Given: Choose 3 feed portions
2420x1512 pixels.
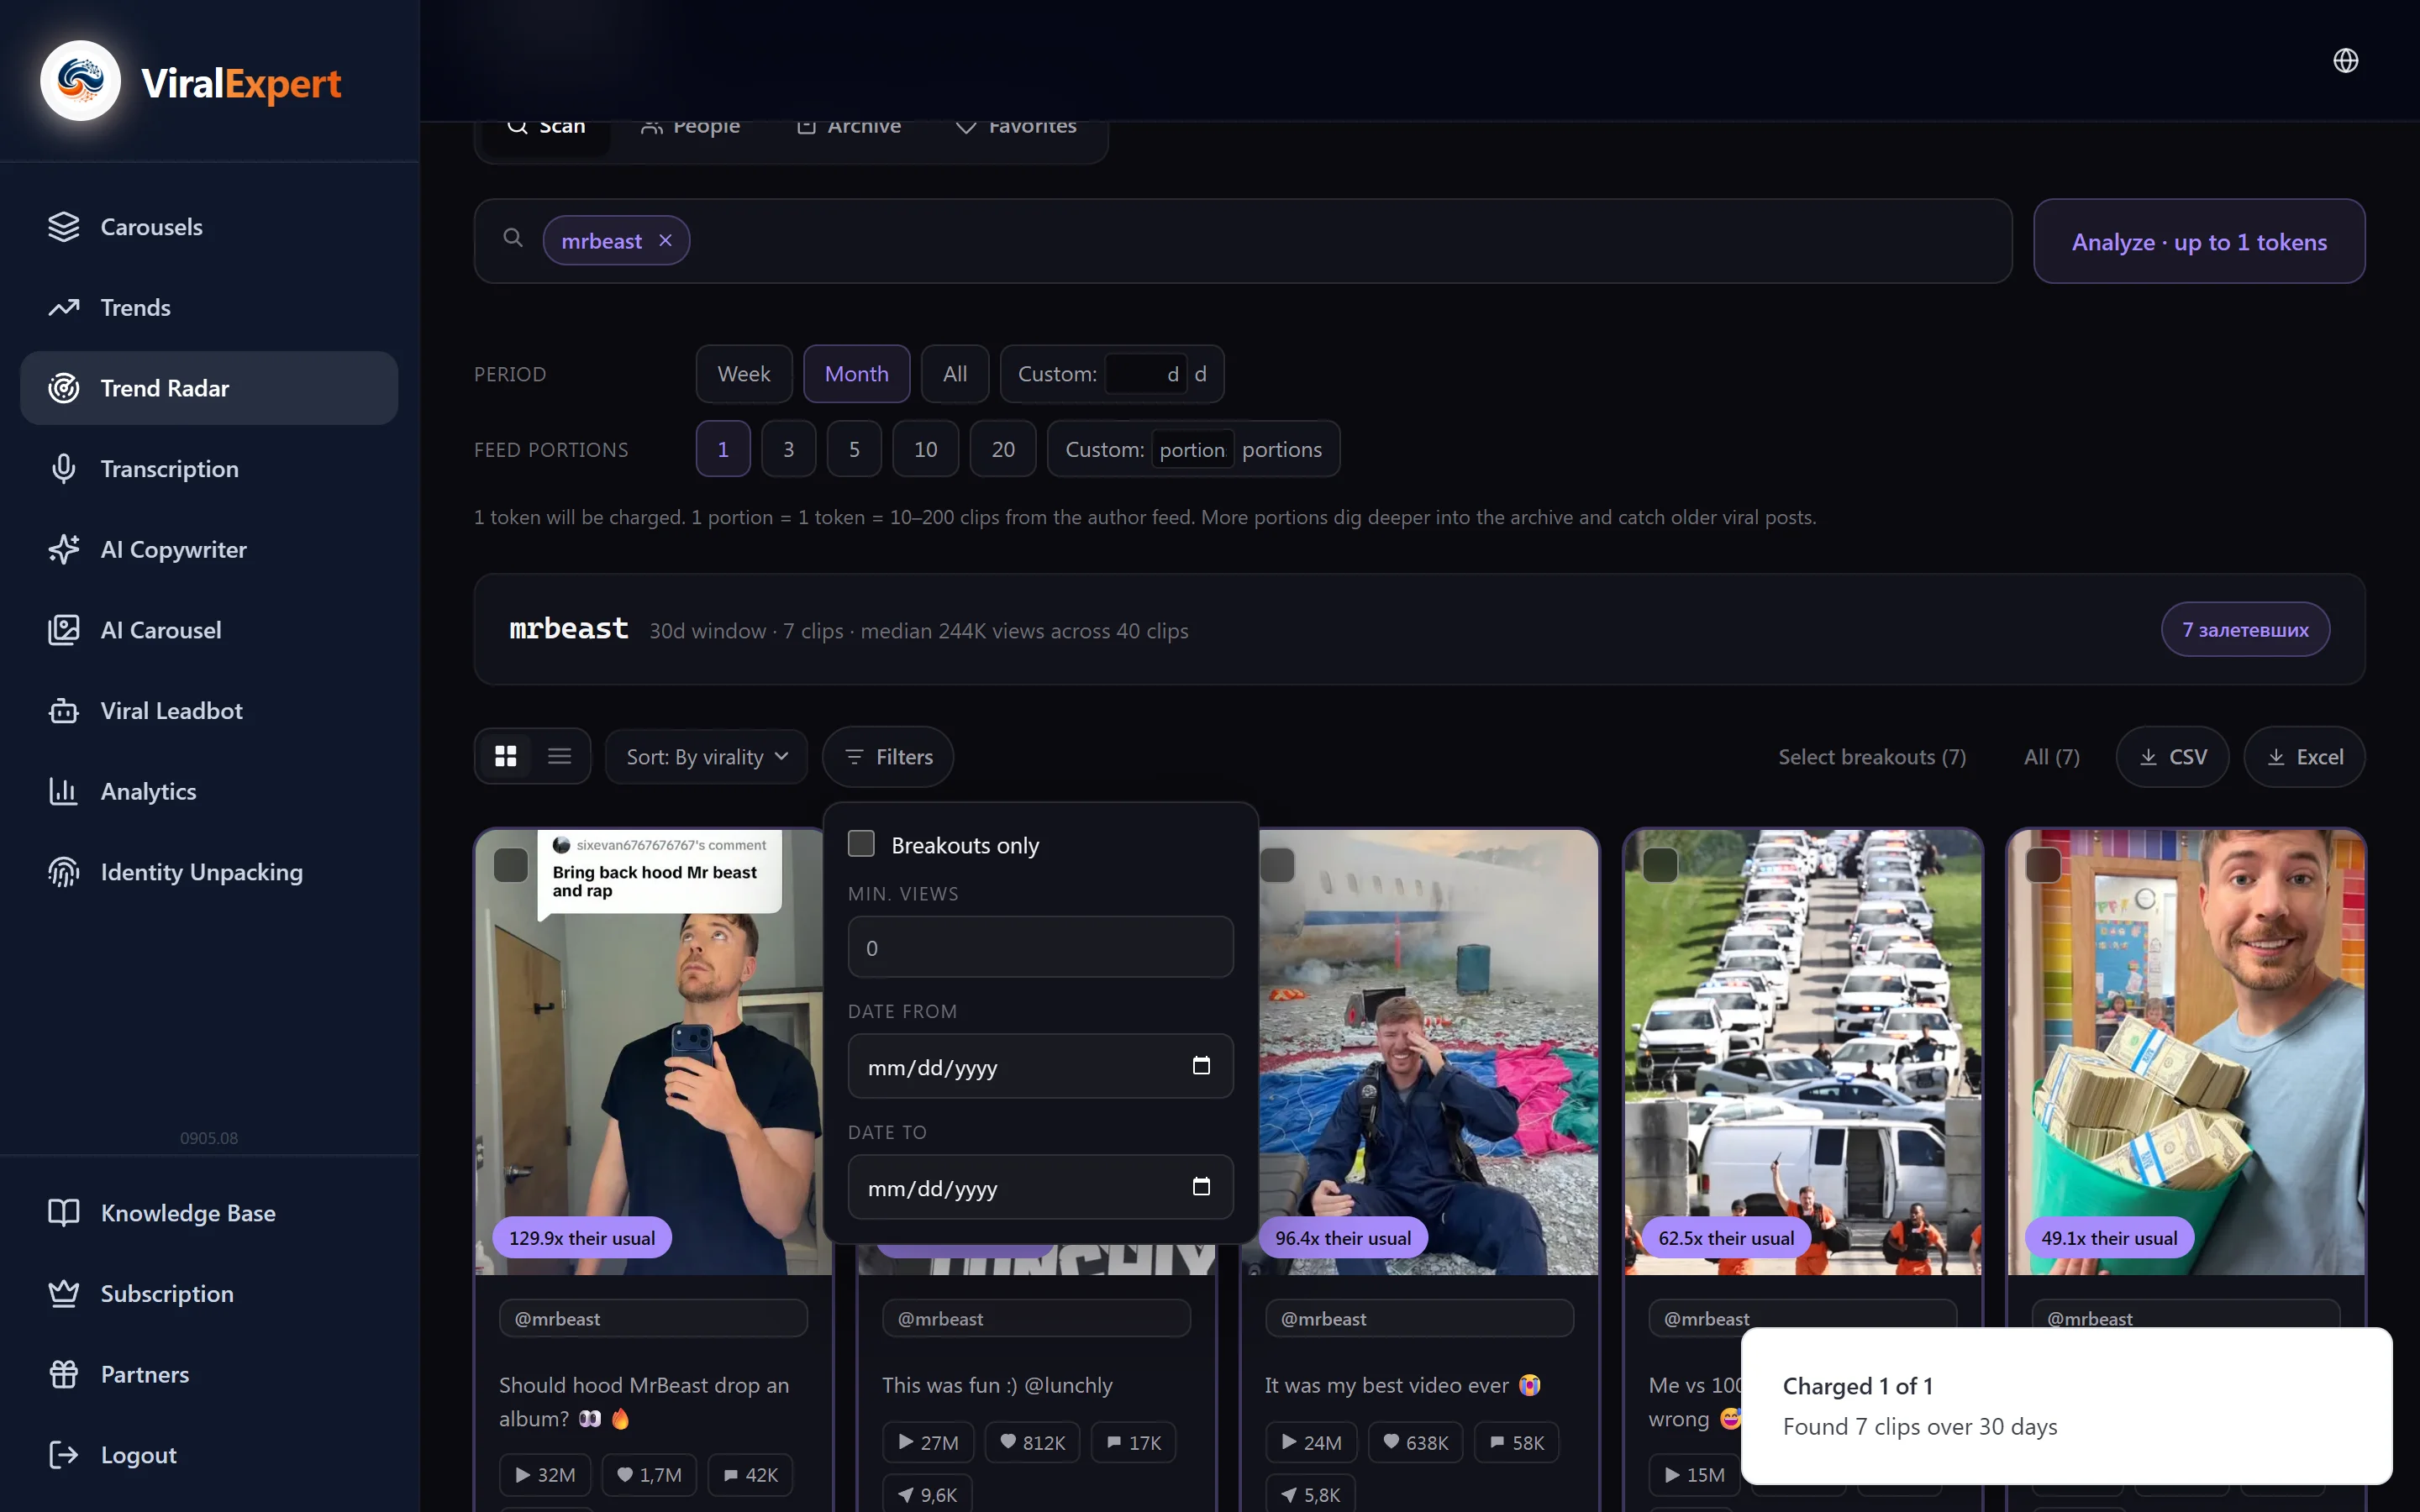Looking at the screenshot, I should click(788, 449).
